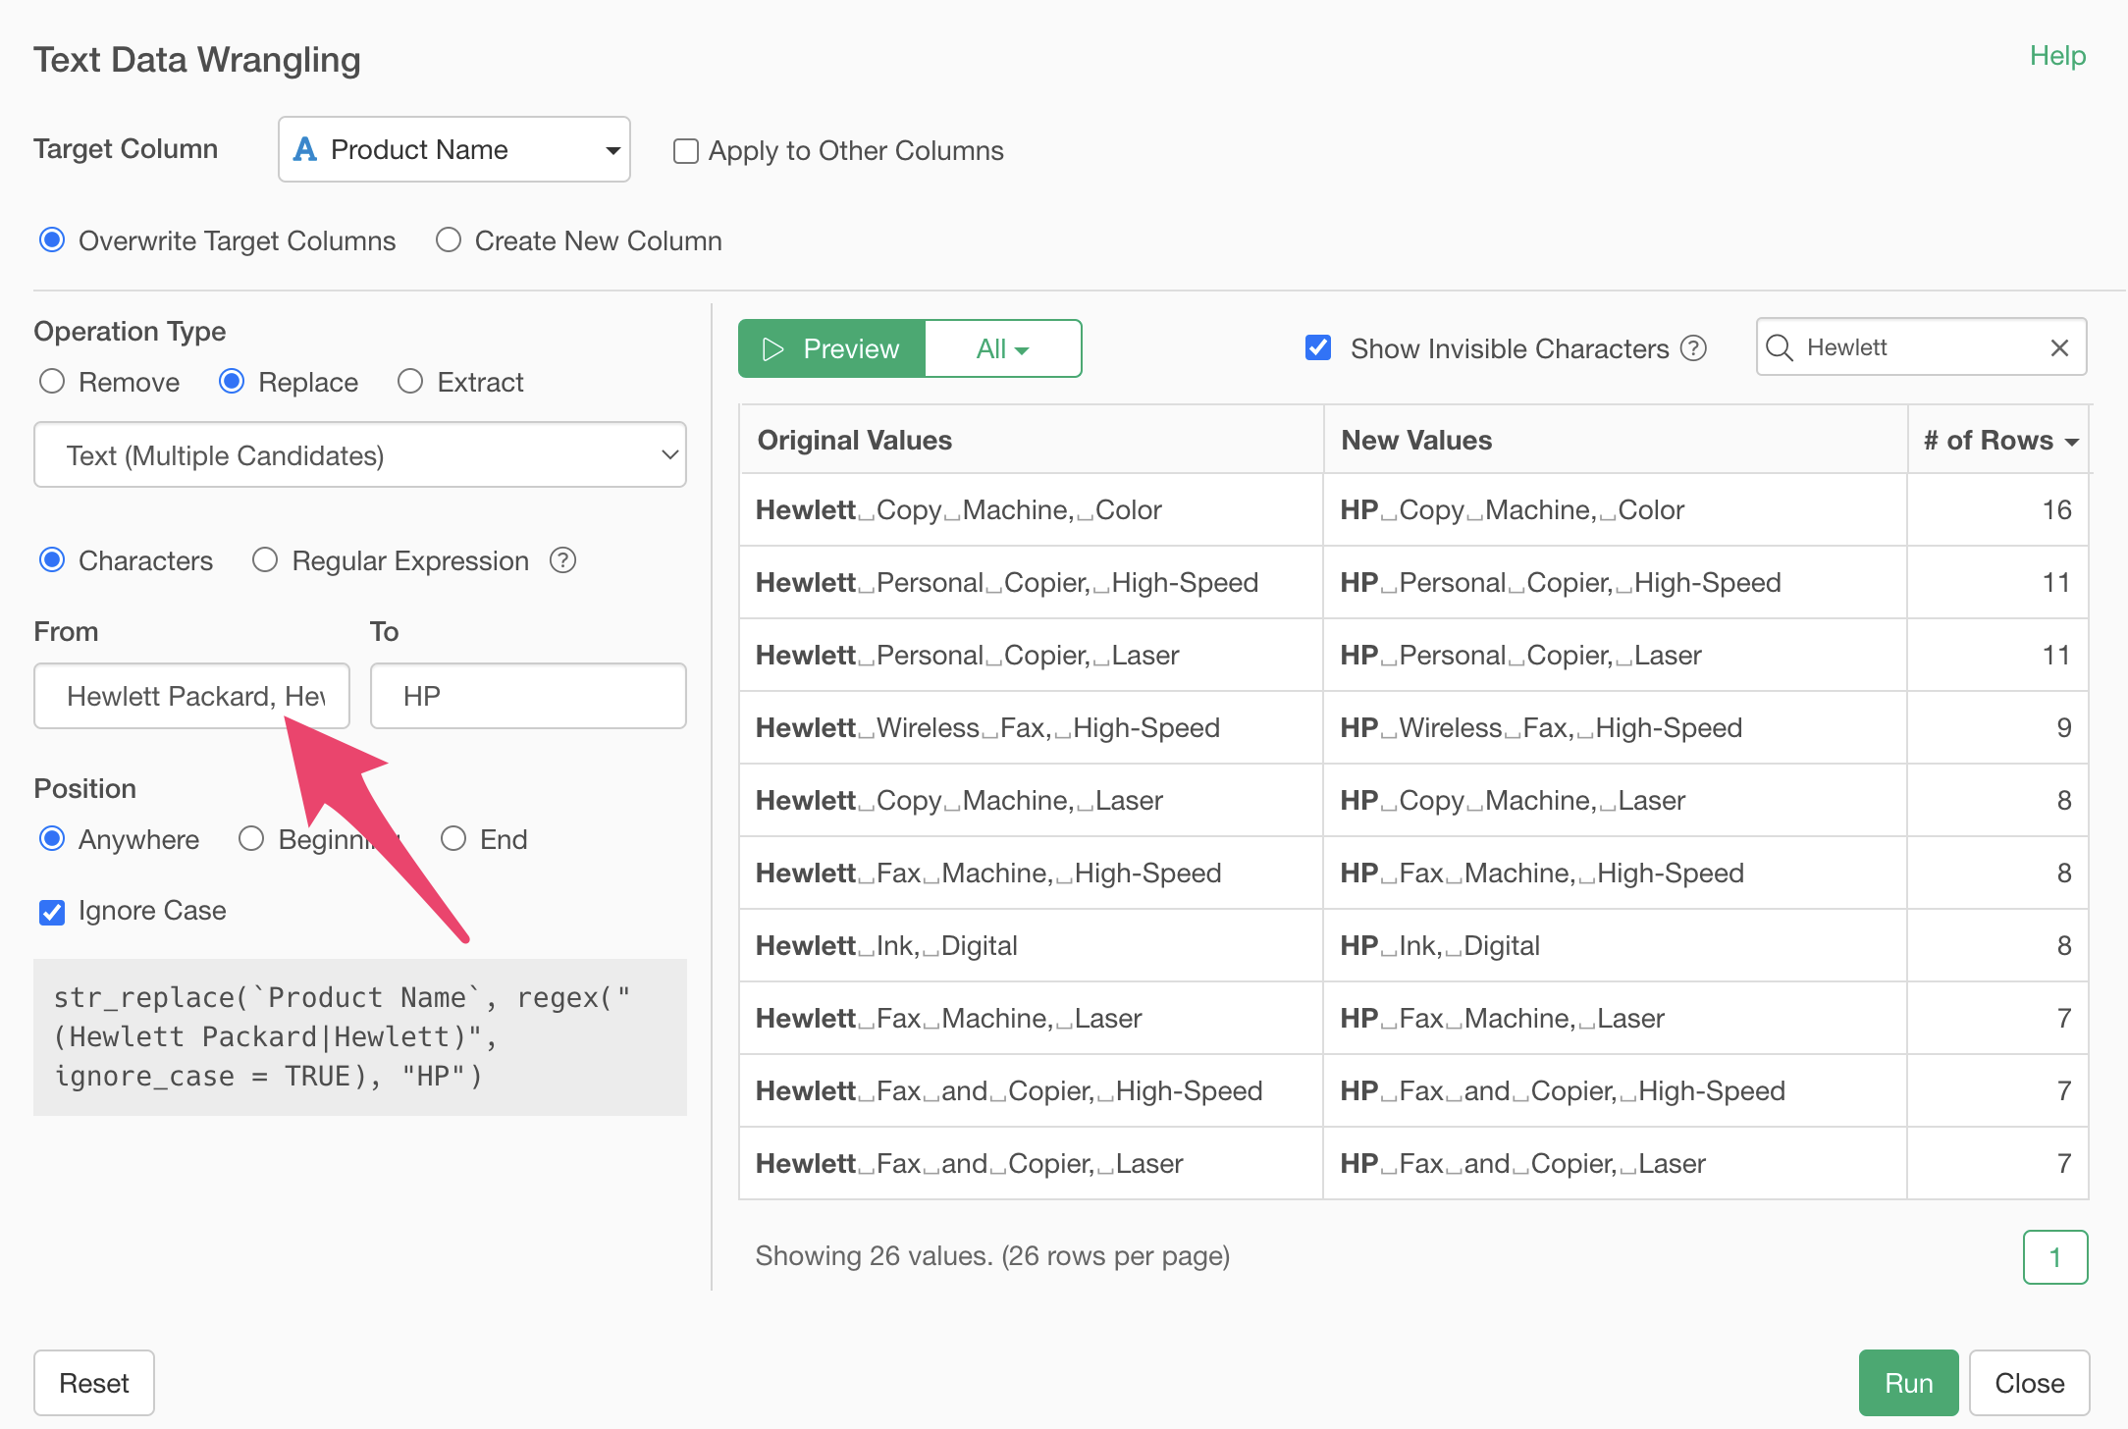Click the green Preview button
Image resolution: width=2128 pixels, height=1429 pixels.
(832, 348)
